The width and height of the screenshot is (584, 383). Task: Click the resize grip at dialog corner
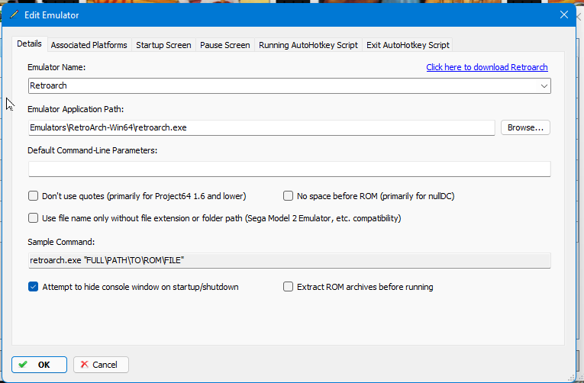coord(570,377)
